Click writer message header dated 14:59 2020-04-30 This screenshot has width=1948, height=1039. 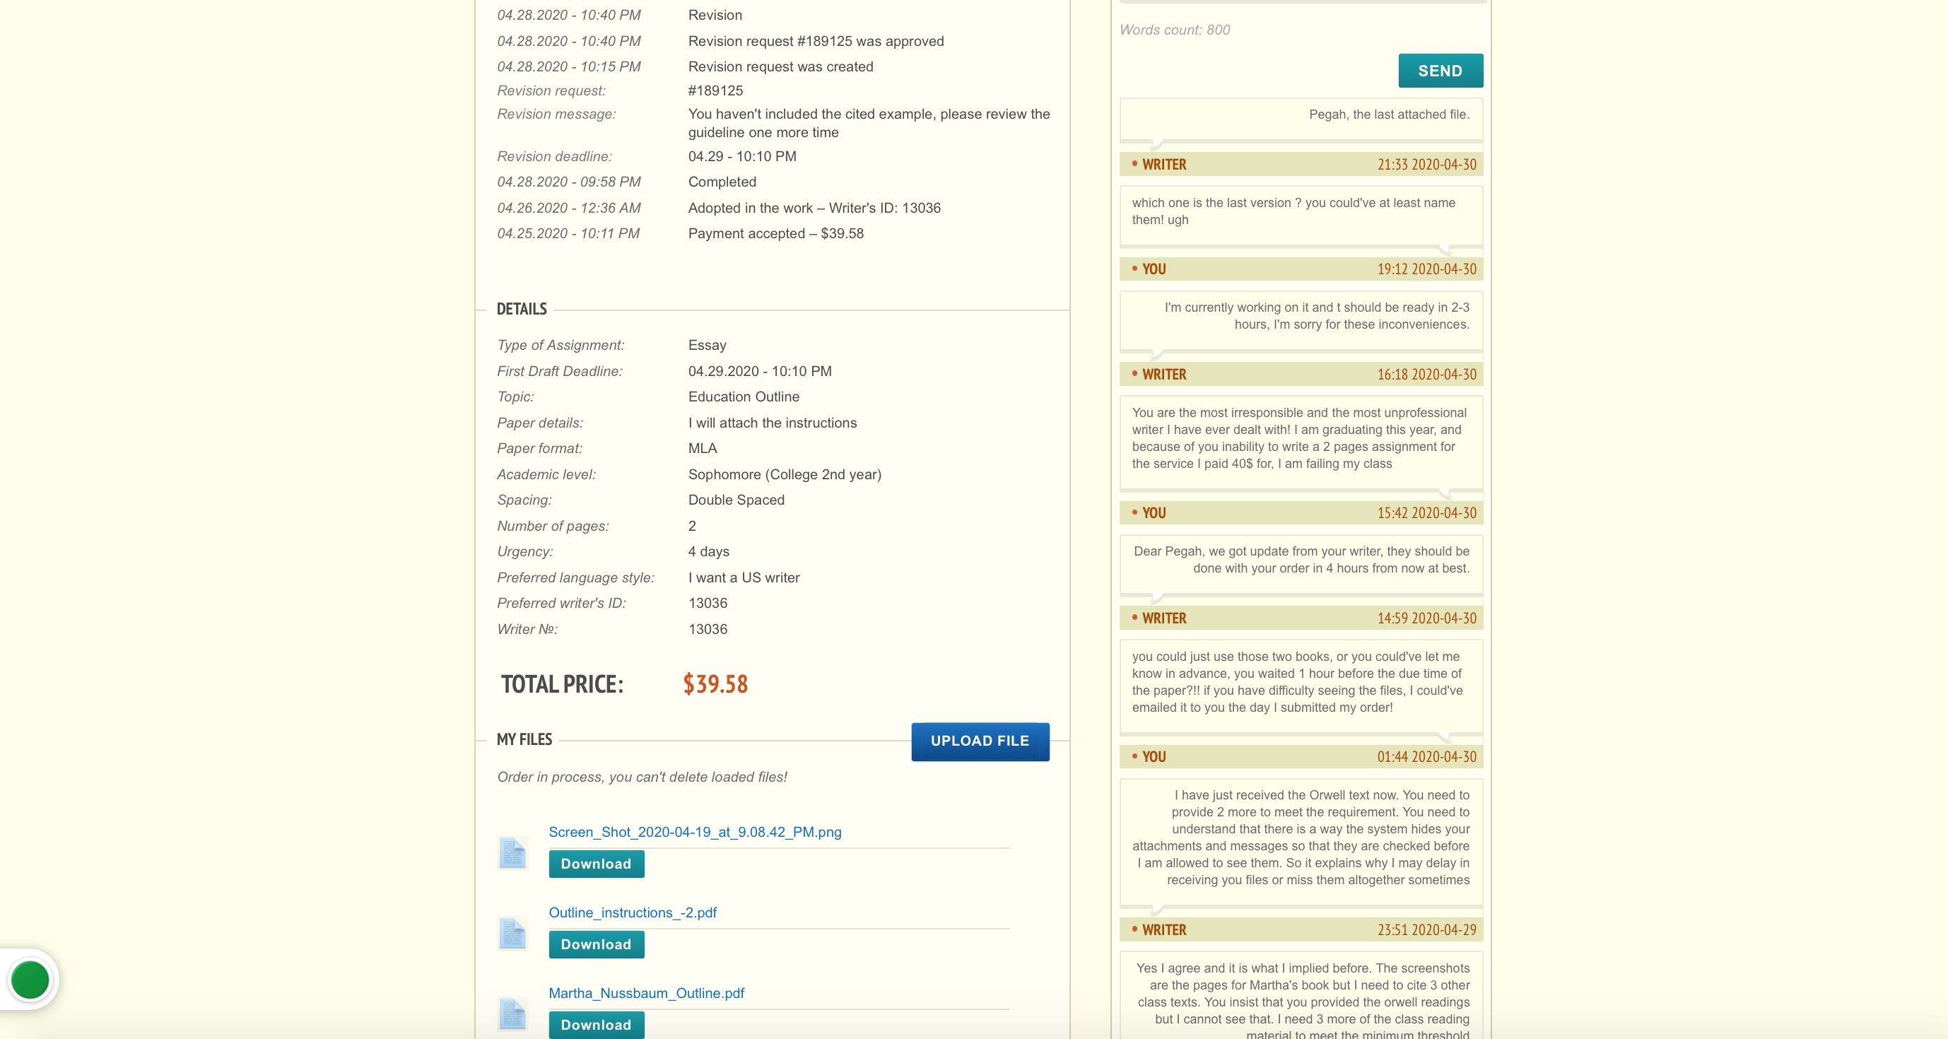click(1301, 618)
